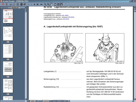The height and width of the screenshot is (102, 136).
Task: Click the dark box icon left of Find
Action: click(21, 4)
